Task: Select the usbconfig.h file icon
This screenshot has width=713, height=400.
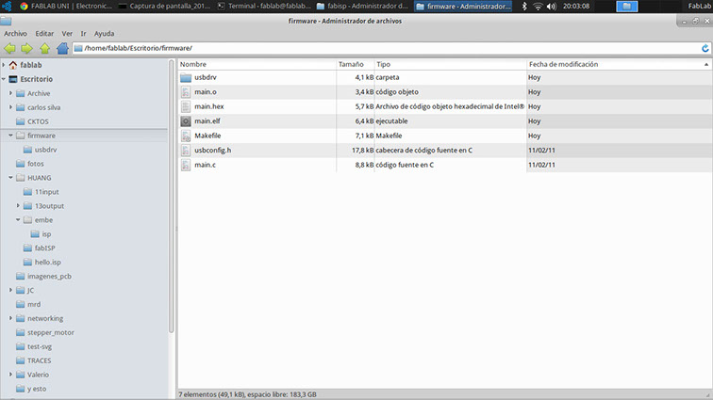Action: tap(186, 151)
